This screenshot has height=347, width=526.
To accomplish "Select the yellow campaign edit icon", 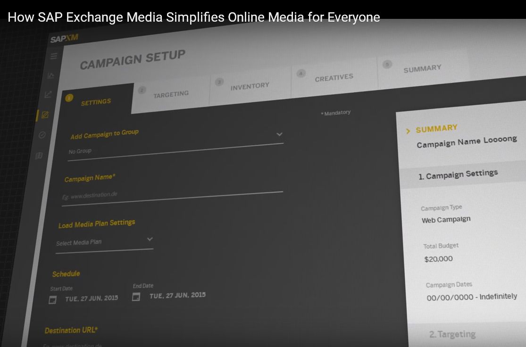I will pos(45,115).
